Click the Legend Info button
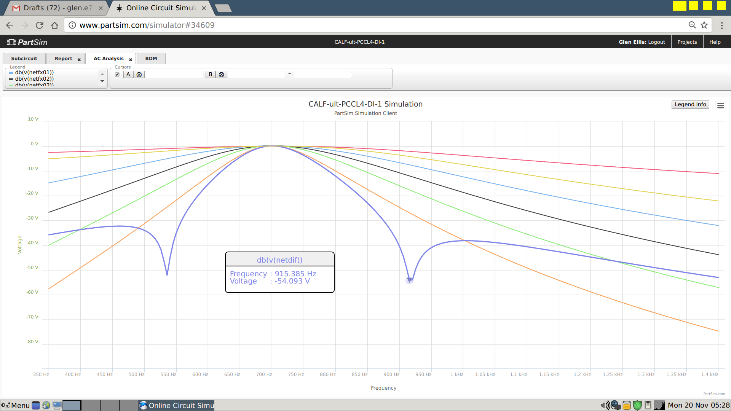Viewport: 731px width, 411px height. [x=690, y=104]
